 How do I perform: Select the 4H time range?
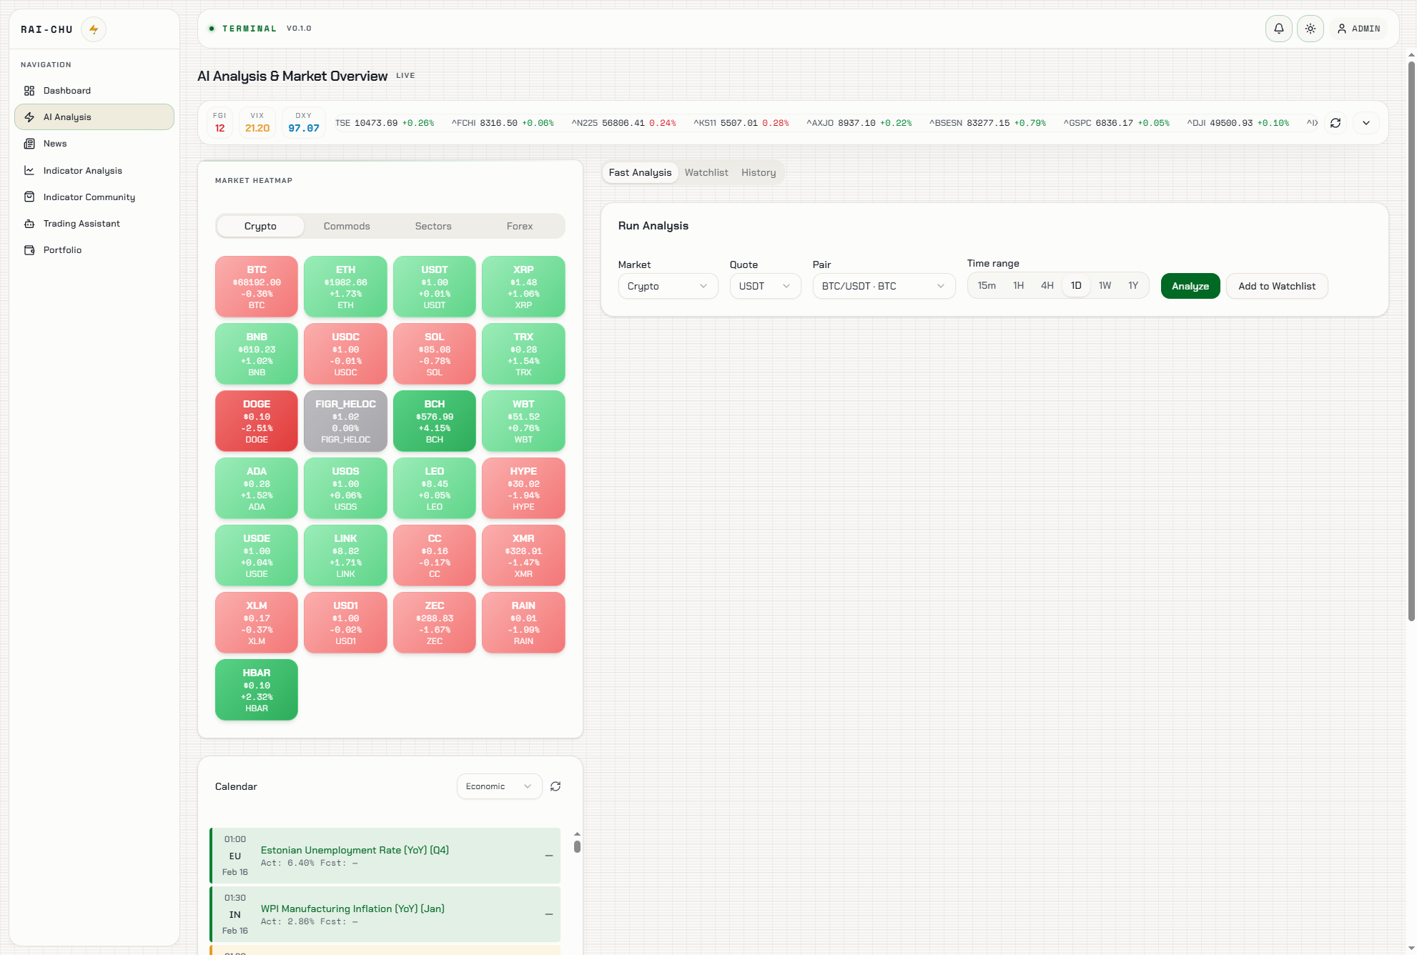pos(1047,285)
